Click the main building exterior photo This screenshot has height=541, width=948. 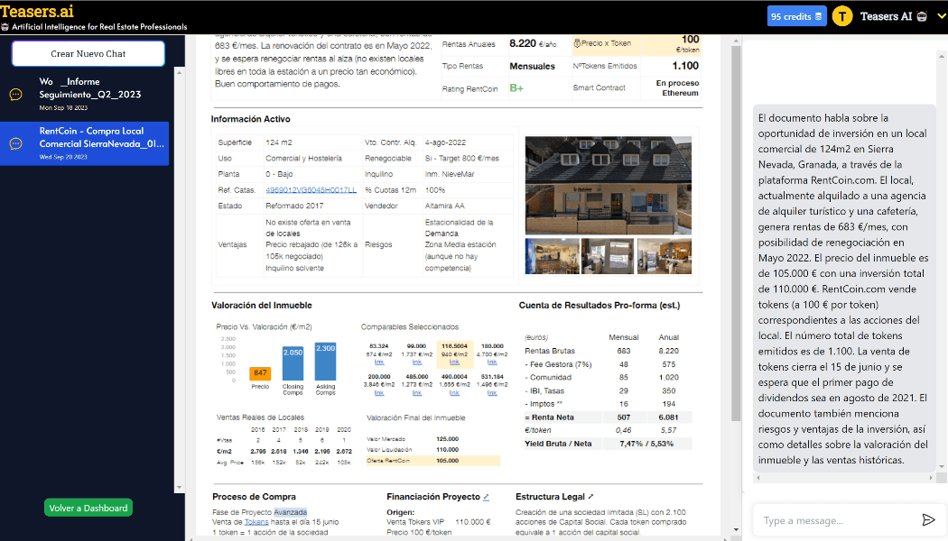click(609, 186)
